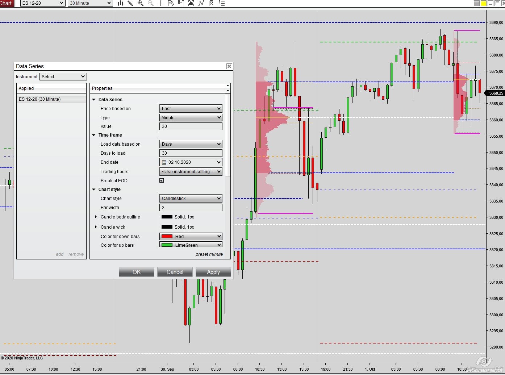Open the Load data based on dropdown
505x375 pixels.
coord(191,144)
